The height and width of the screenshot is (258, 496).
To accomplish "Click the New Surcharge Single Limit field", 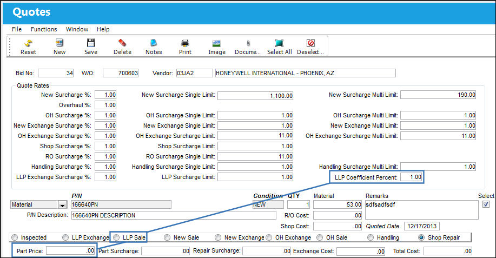I will tap(255, 96).
